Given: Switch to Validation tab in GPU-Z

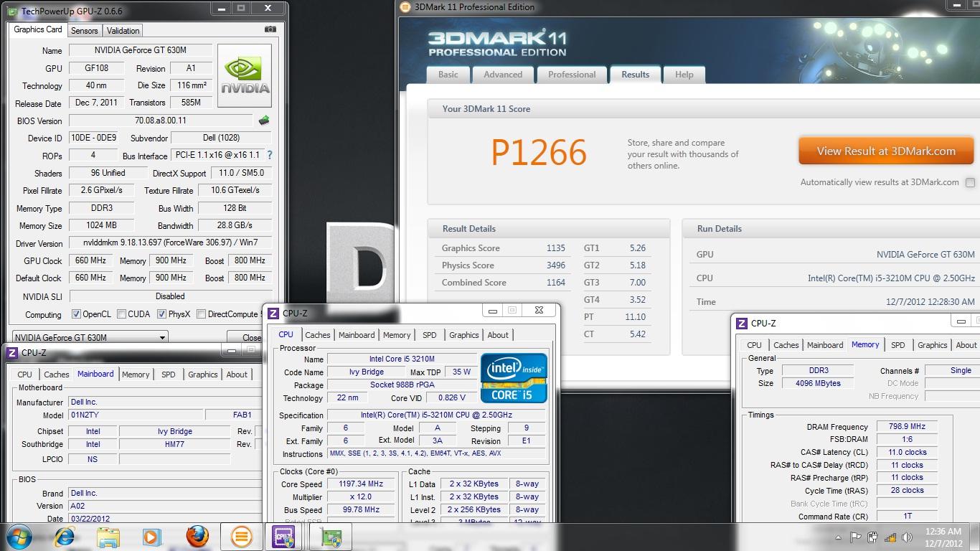Looking at the screenshot, I should pos(123,31).
